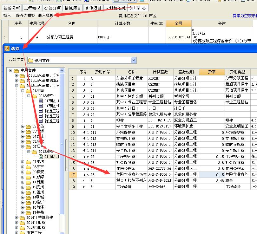Expand the 14聊城 folder node
Screen dimensions: 257x234
23,197
